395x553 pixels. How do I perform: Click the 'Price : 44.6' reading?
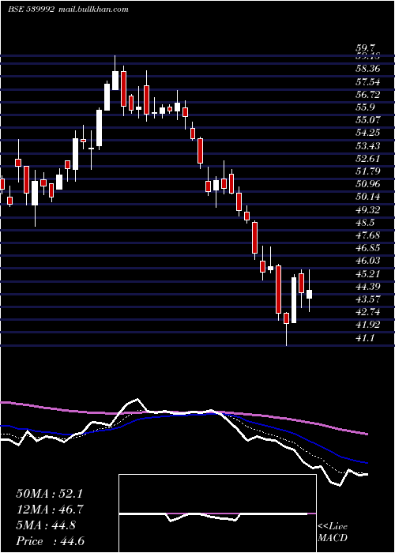(x=51, y=541)
